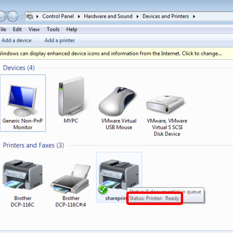Viewport: 233px width, 233px height.
Task: Click the address bar printer location icon
Action: (29, 16)
